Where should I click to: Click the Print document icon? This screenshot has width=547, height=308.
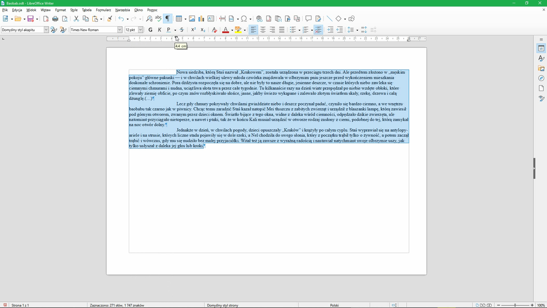tap(55, 19)
